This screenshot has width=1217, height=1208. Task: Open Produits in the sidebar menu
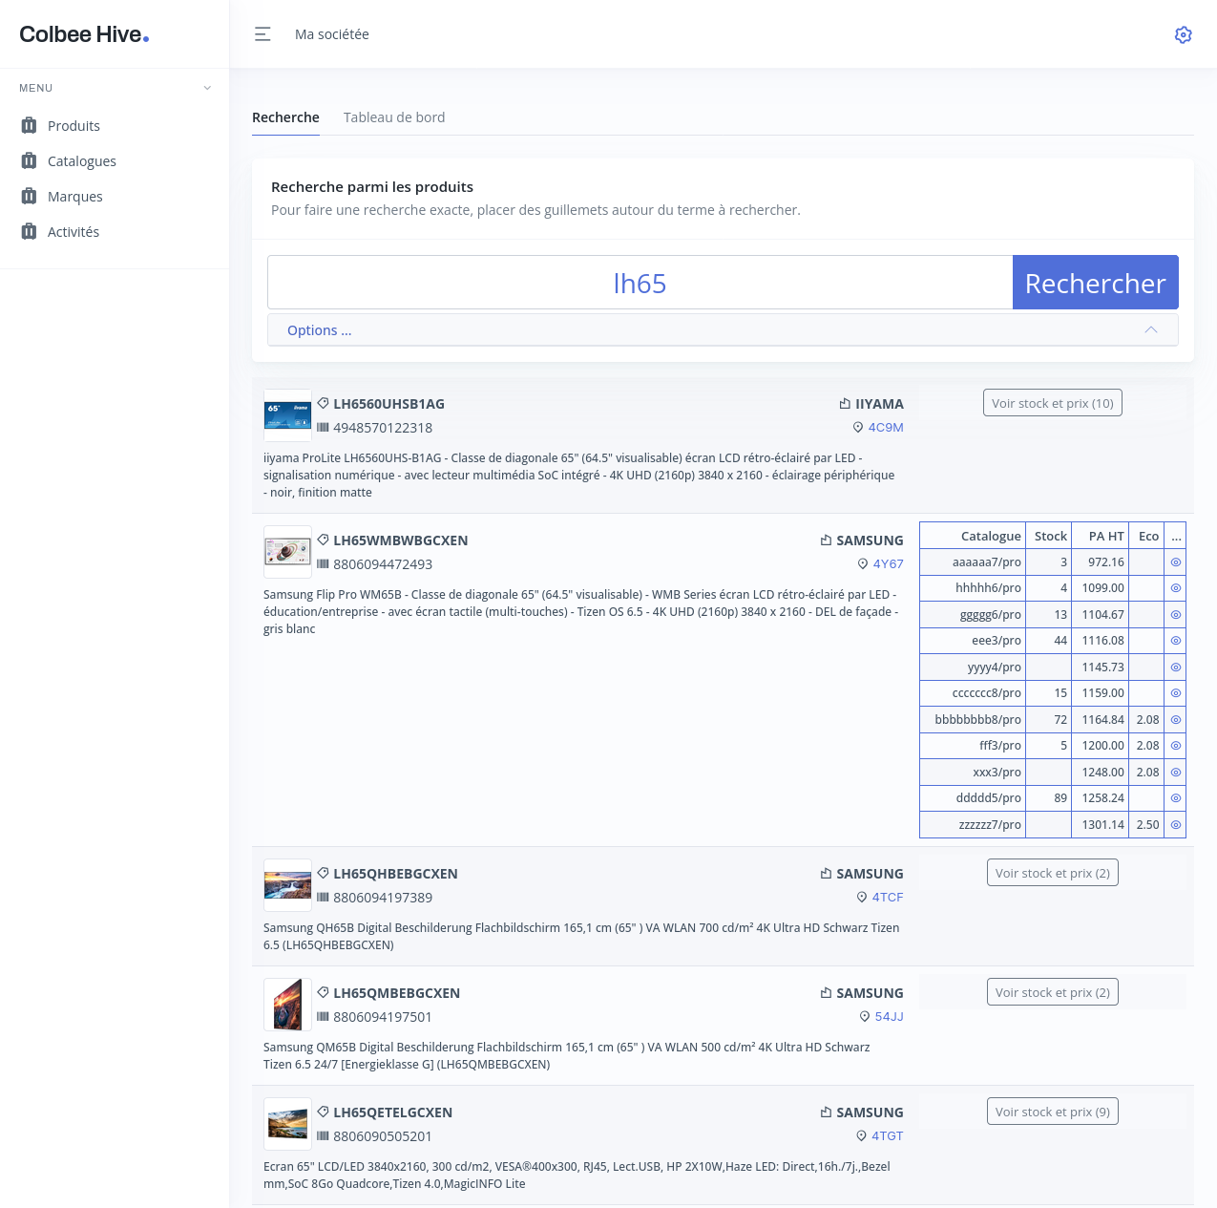(x=73, y=126)
